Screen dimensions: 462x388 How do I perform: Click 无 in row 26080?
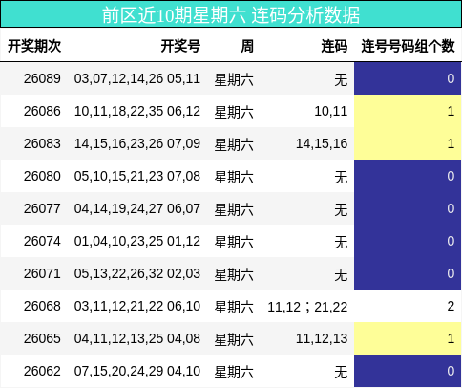point(341,177)
